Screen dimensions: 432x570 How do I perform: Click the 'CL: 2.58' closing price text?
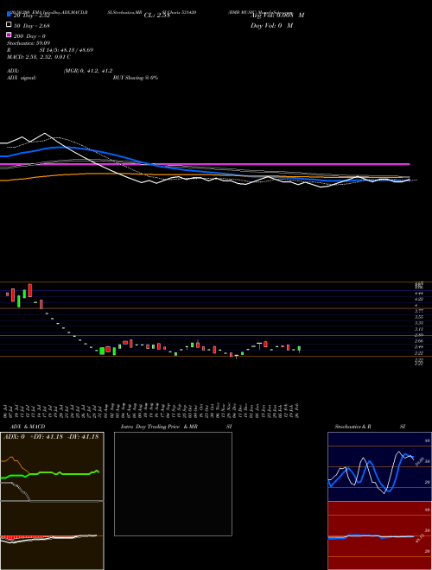click(156, 16)
